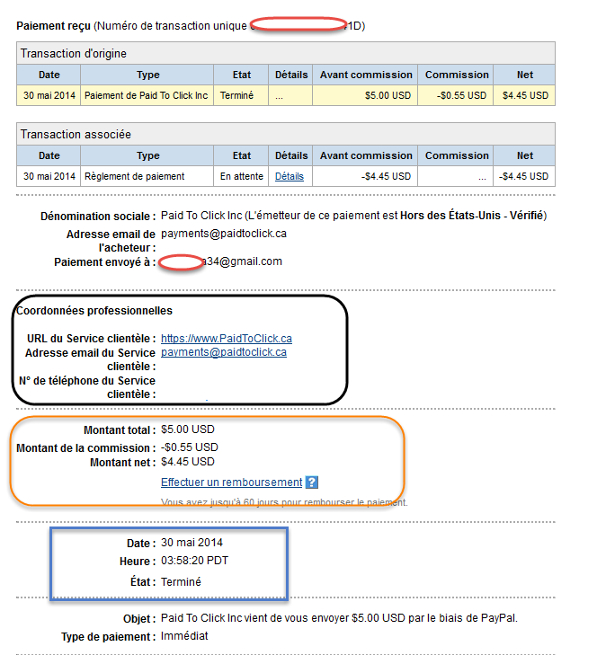Image resolution: width=597 pixels, height=655 pixels.
Task: Click the 'Coordonnées professionnelles' heading
Action: [94, 311]
